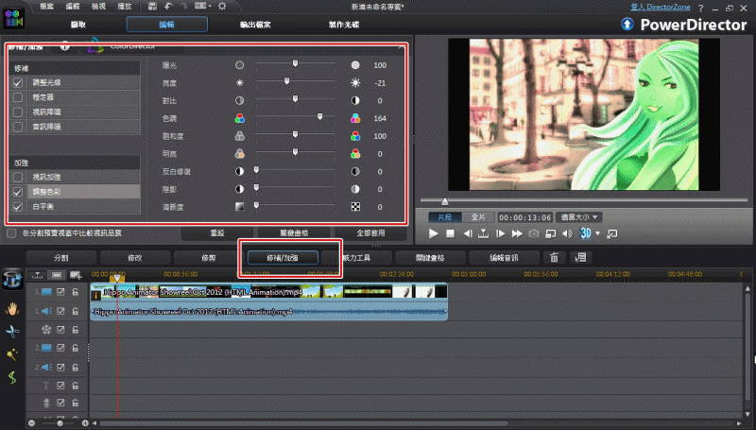The image size is (756, 430).
Task: Enable the 穩定器 checkbox
Action: (x=18, y=97)
